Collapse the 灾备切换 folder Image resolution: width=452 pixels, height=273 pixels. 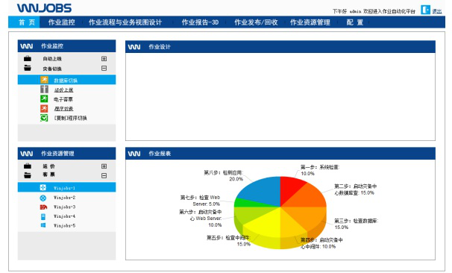[x=104, y=69]
